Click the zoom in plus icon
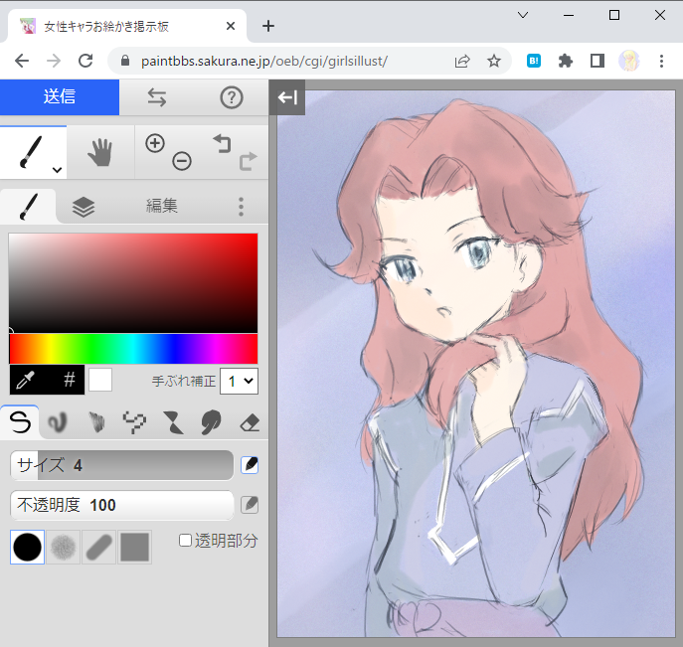683x647 pixels. click(155, 143)
